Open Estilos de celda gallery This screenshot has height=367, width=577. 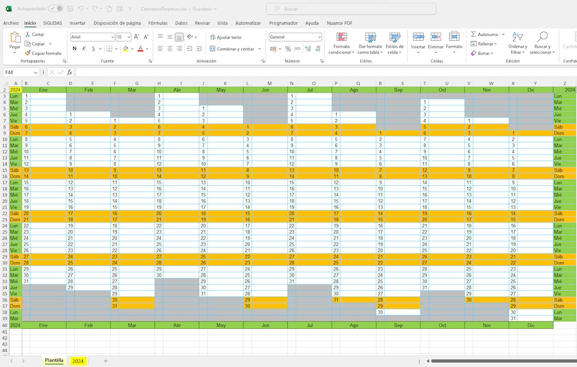click(x=394, y=43)
